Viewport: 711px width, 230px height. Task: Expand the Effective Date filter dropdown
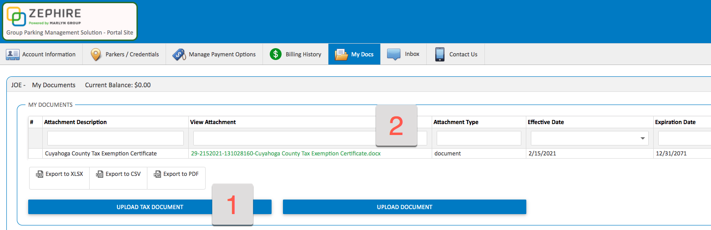click(643, 138)
